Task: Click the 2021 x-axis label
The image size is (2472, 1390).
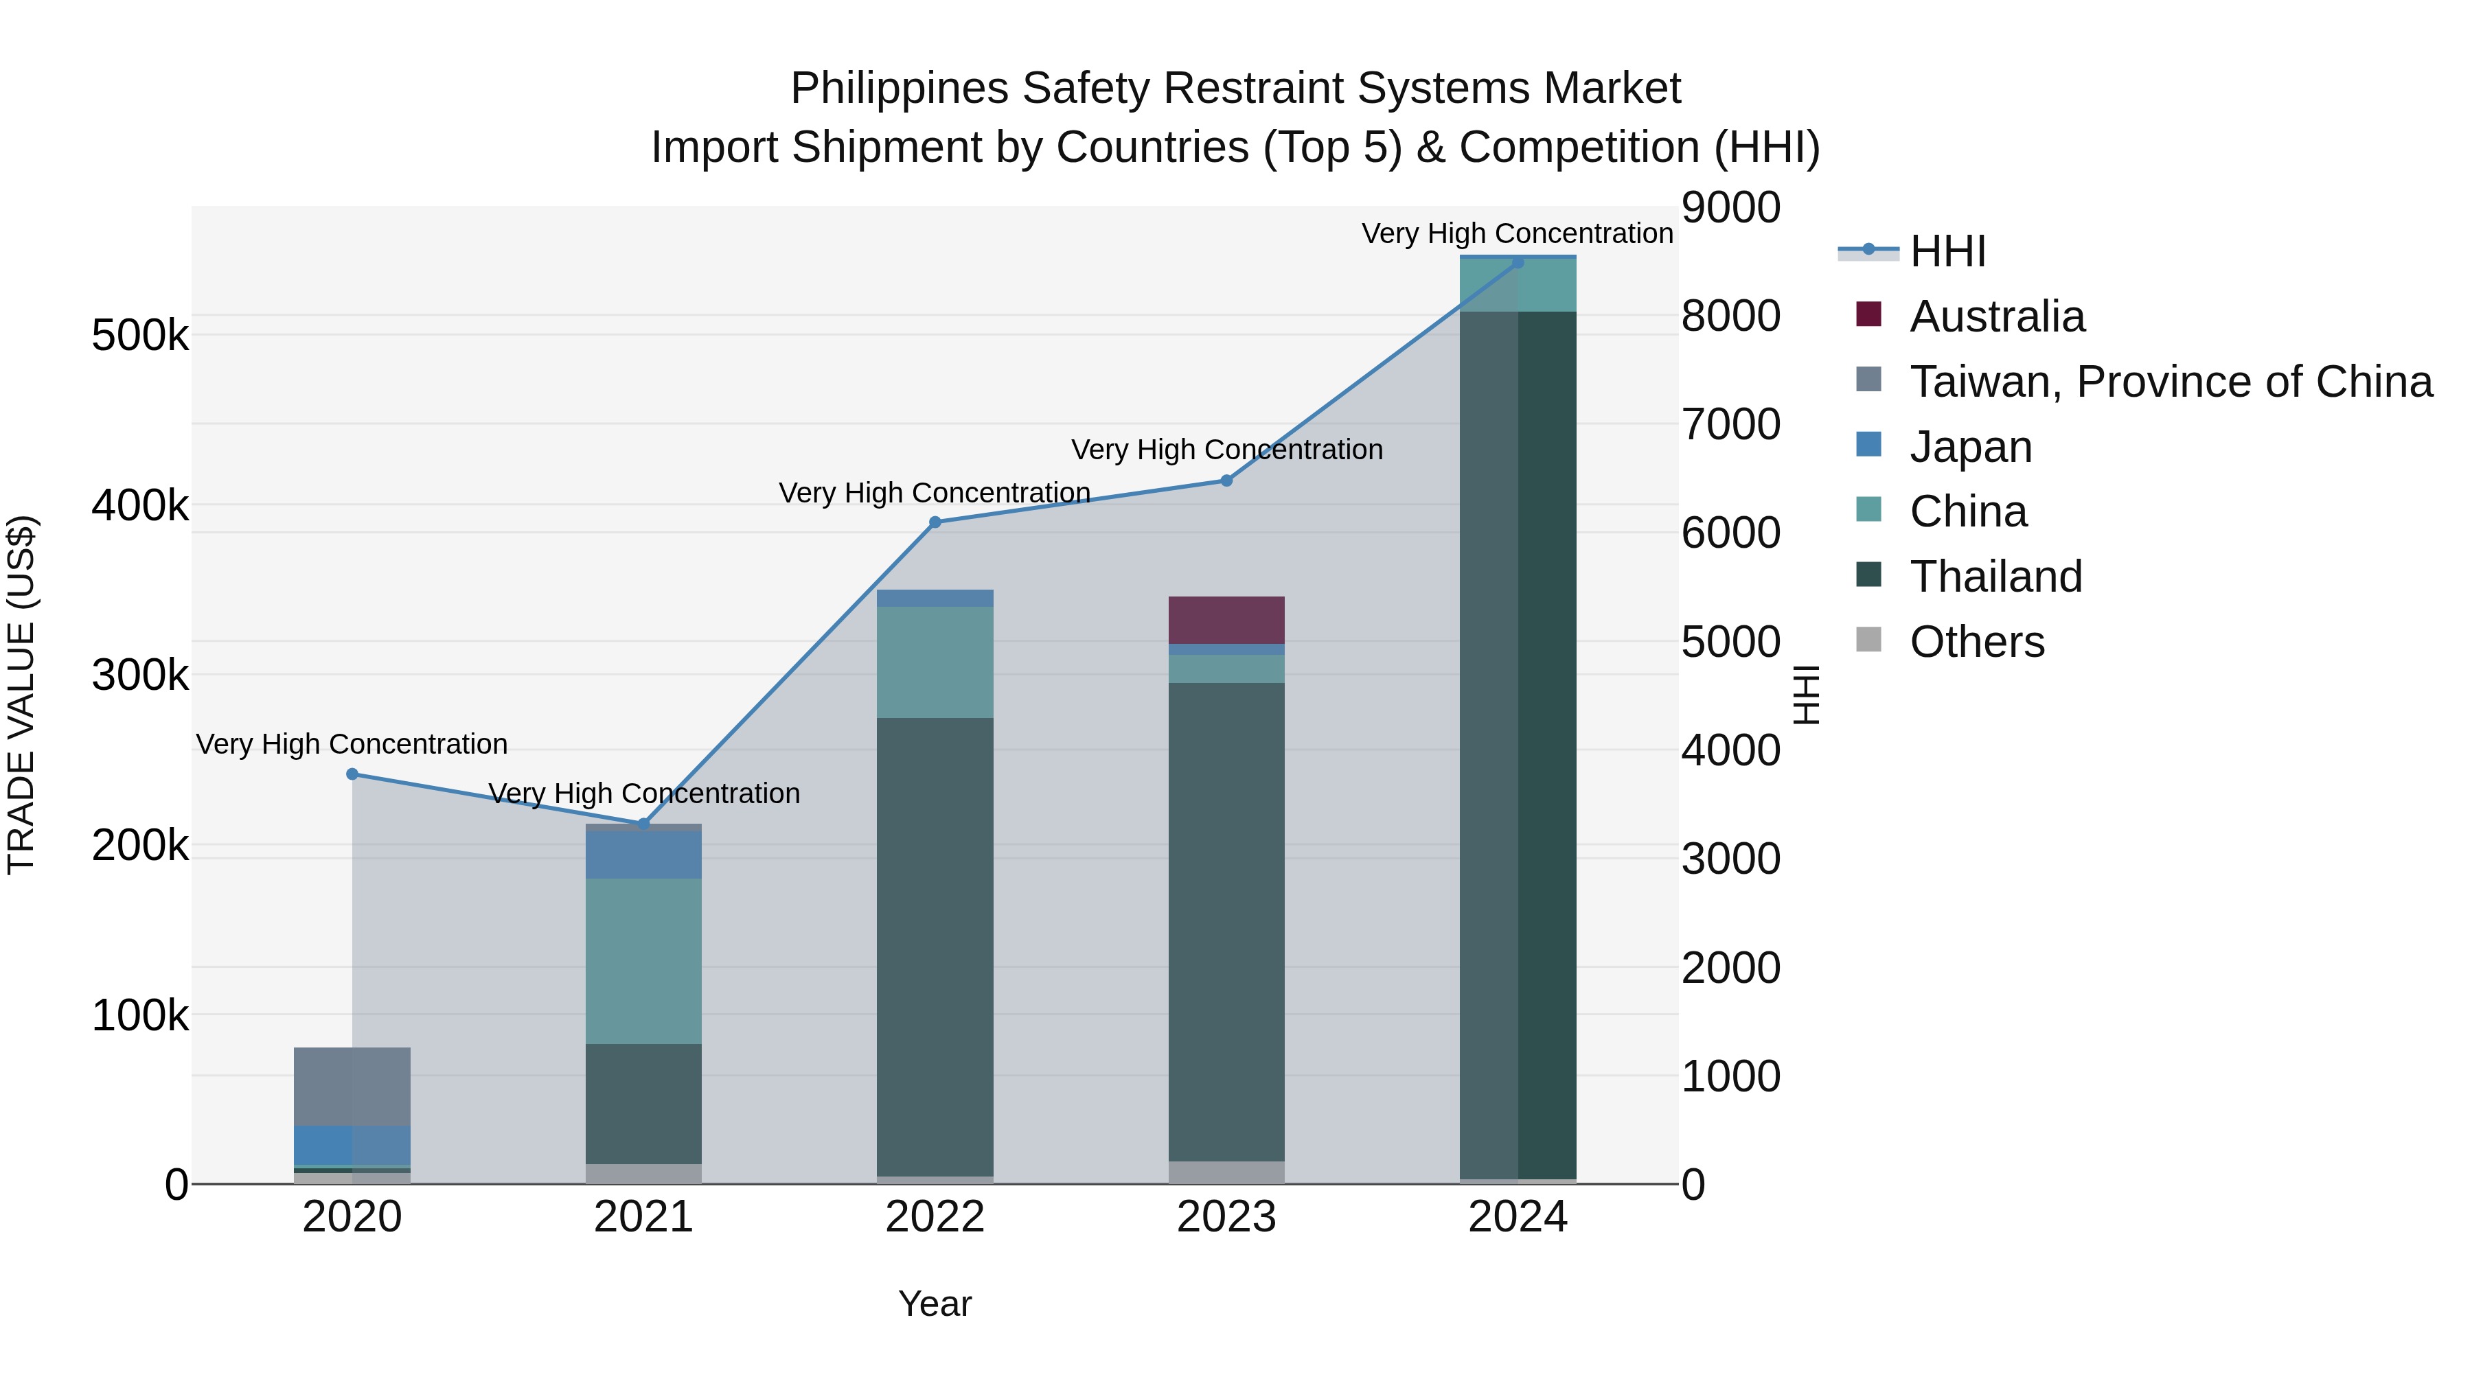Action: (644, 1217)
